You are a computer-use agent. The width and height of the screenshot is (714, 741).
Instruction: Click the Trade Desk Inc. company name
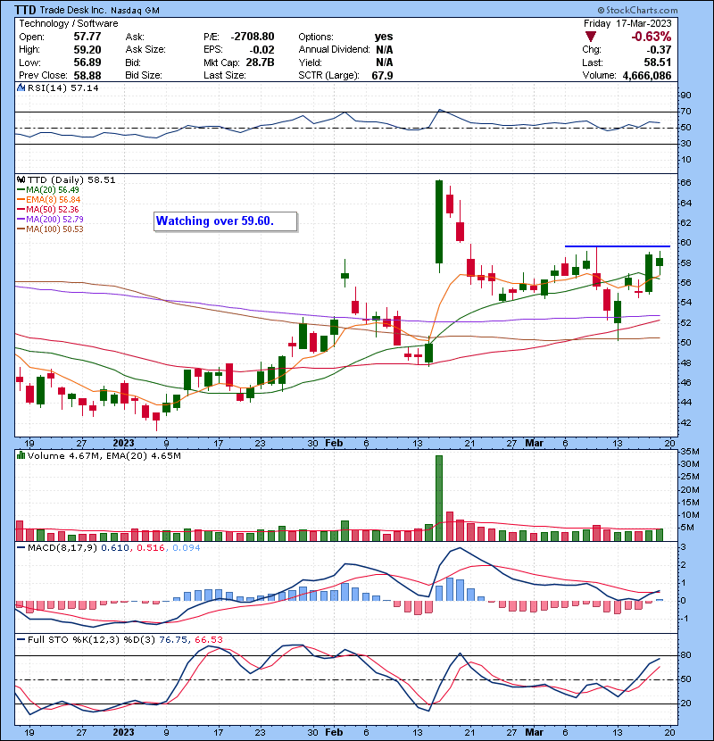[x=73, y=10]
